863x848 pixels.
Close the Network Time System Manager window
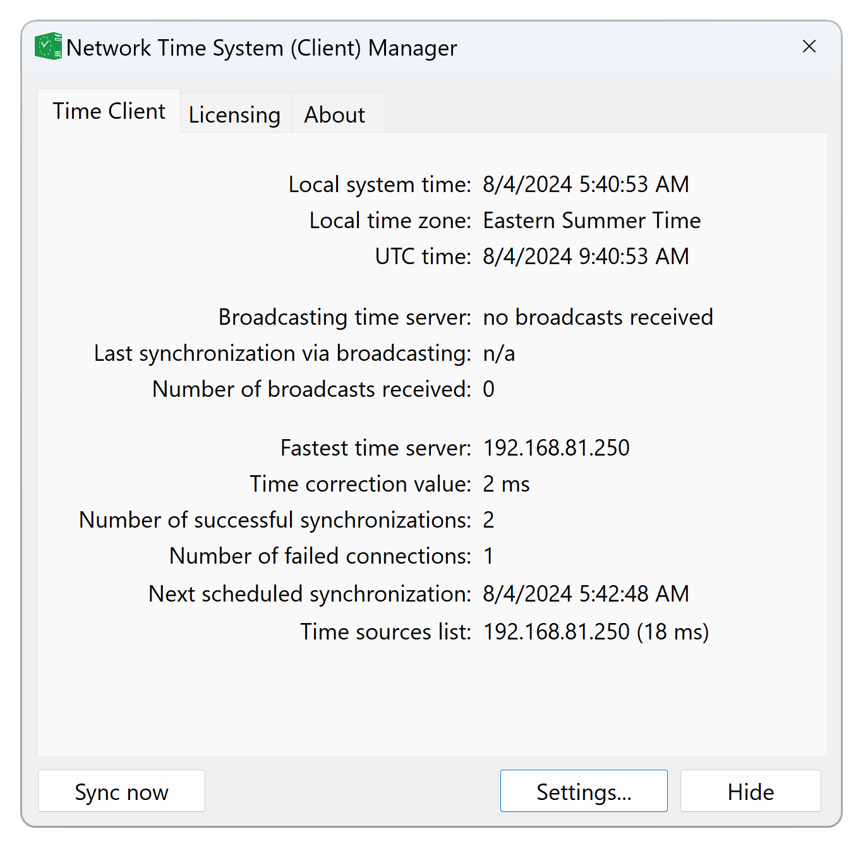809,46
